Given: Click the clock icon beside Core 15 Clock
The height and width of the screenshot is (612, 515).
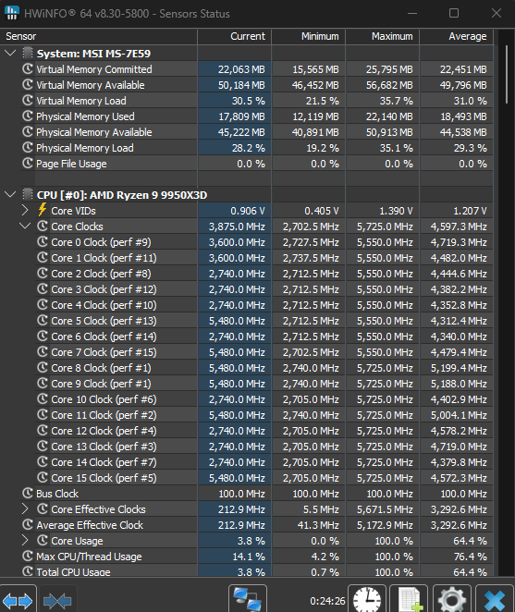Looking at the screenshot, I should click(x=43, y=478).
